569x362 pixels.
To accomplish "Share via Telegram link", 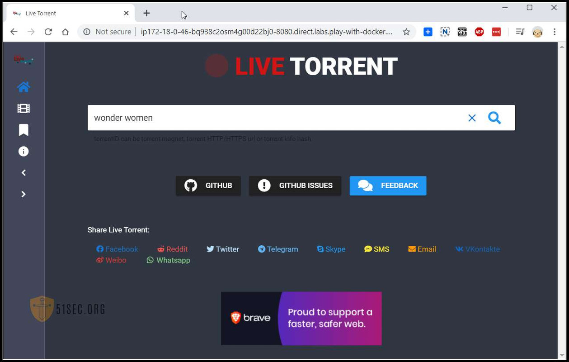I will [x=278, y=249].
